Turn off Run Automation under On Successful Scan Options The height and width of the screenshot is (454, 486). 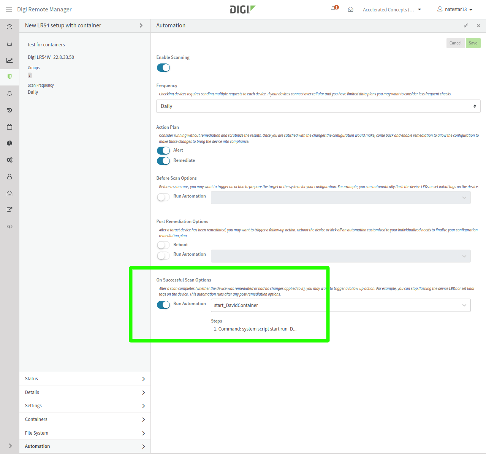[x=163, y=305]
